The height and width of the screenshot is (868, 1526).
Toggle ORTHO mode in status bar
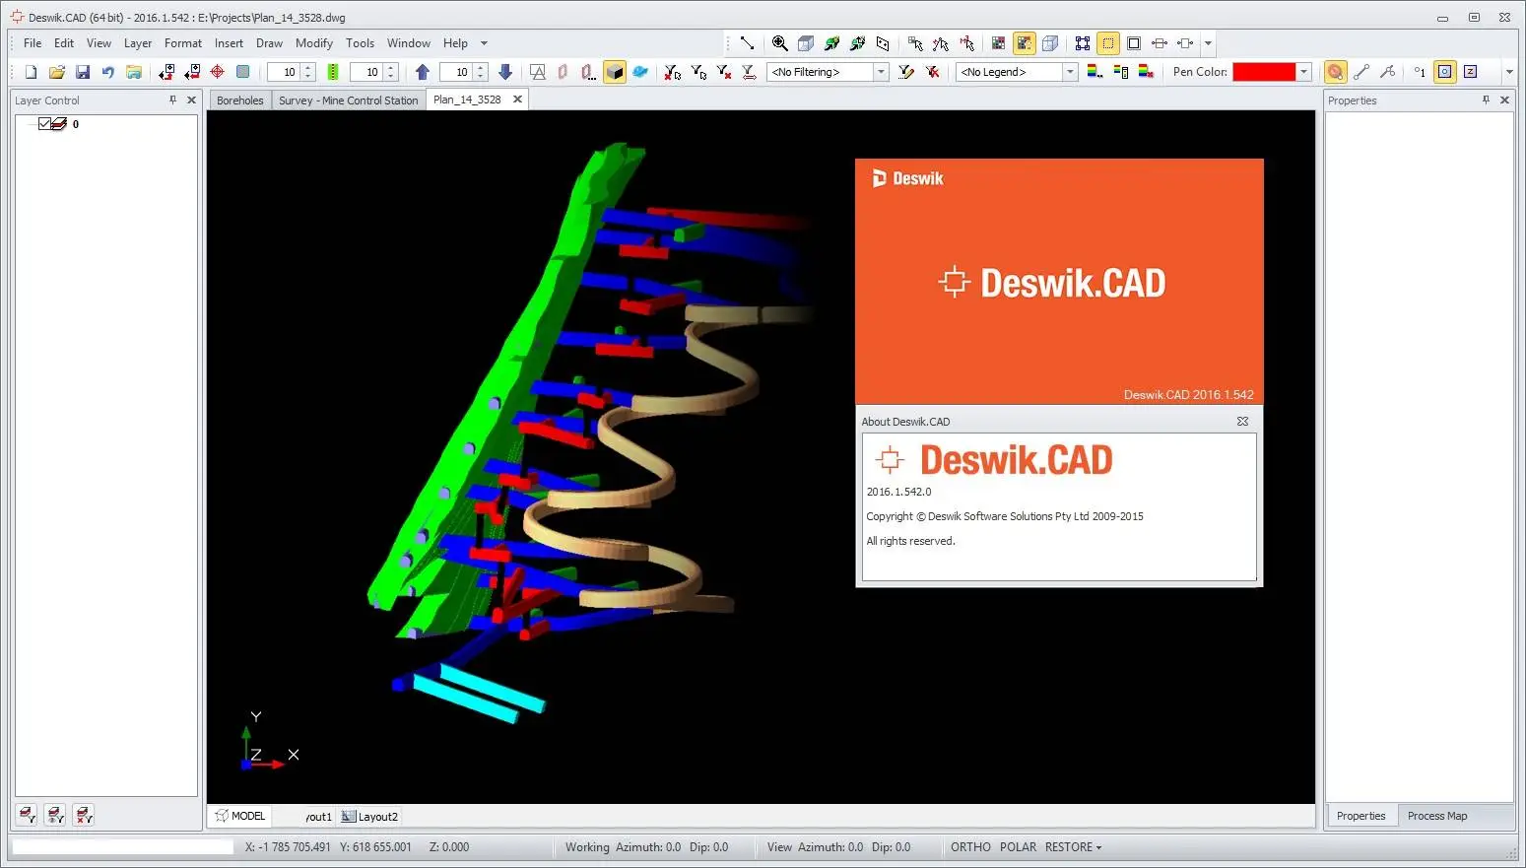pos(970,847)
